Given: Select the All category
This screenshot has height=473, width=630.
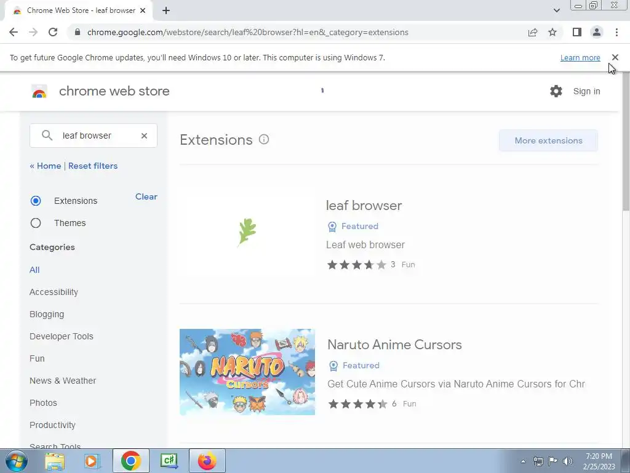Looking at the screenshot, I should 34,270.
